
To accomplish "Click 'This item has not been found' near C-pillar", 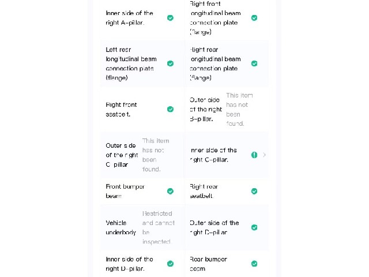I will [156, 155].
